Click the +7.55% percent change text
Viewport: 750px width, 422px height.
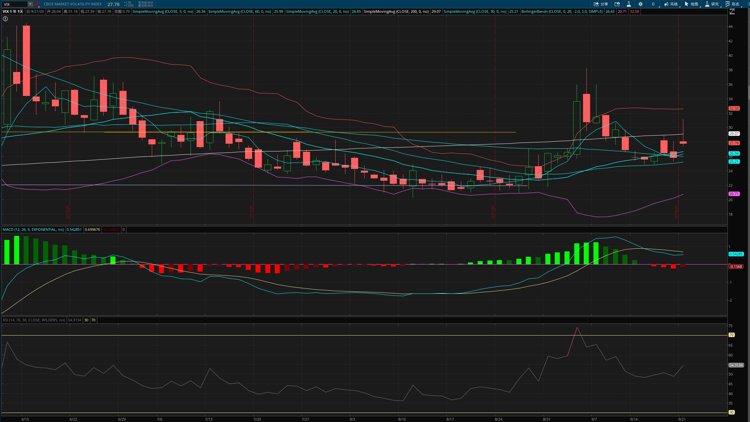click(x=129, y=6)
